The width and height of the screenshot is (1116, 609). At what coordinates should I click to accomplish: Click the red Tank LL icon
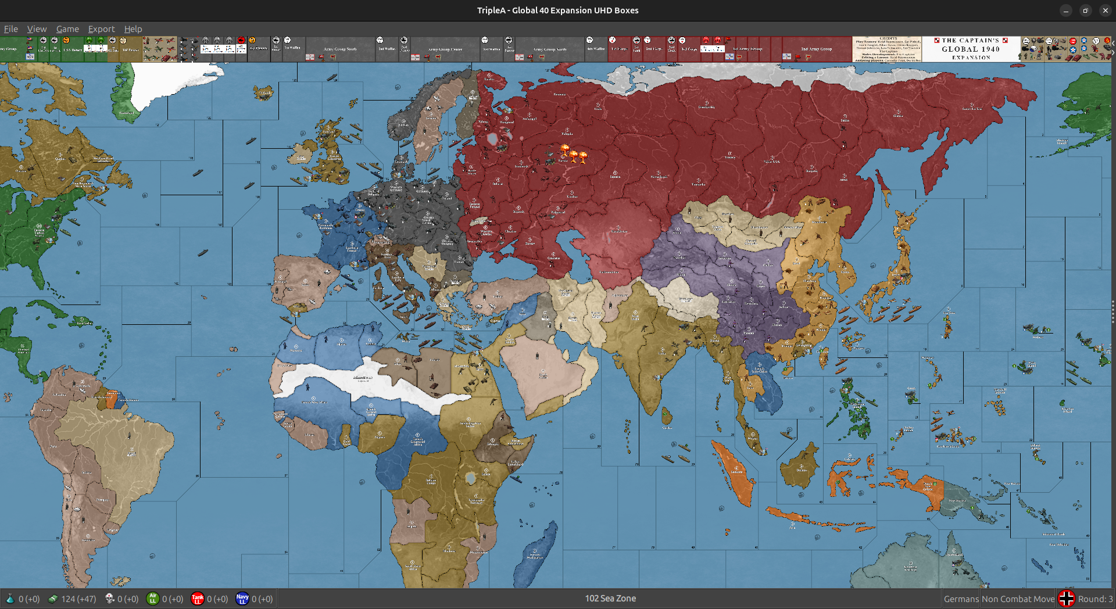coord(198,599)
